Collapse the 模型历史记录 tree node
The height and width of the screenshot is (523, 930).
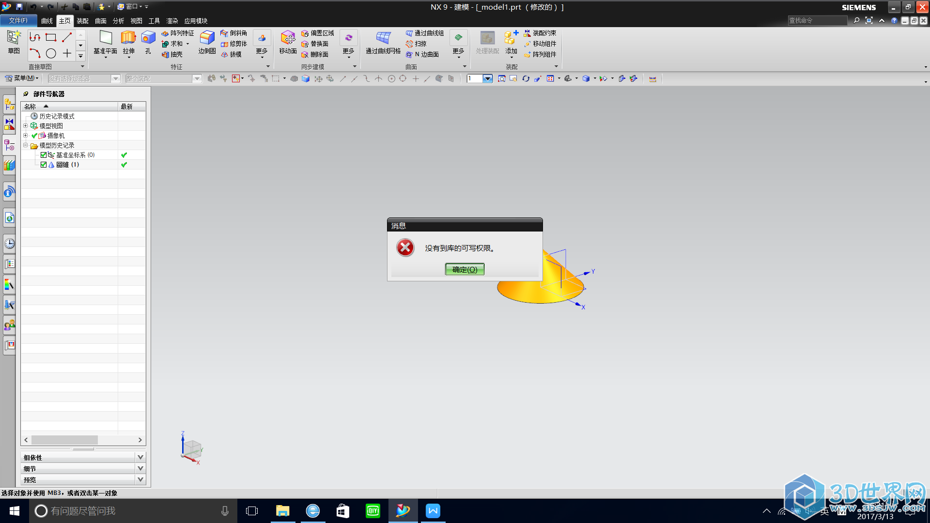tap(26, 145)
